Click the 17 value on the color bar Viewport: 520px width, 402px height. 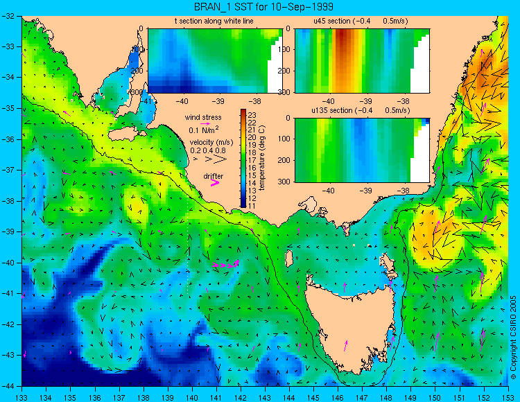[x=252, y=160]
